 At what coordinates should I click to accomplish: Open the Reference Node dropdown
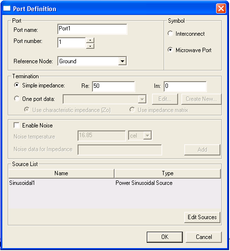[x=122, y=61]
